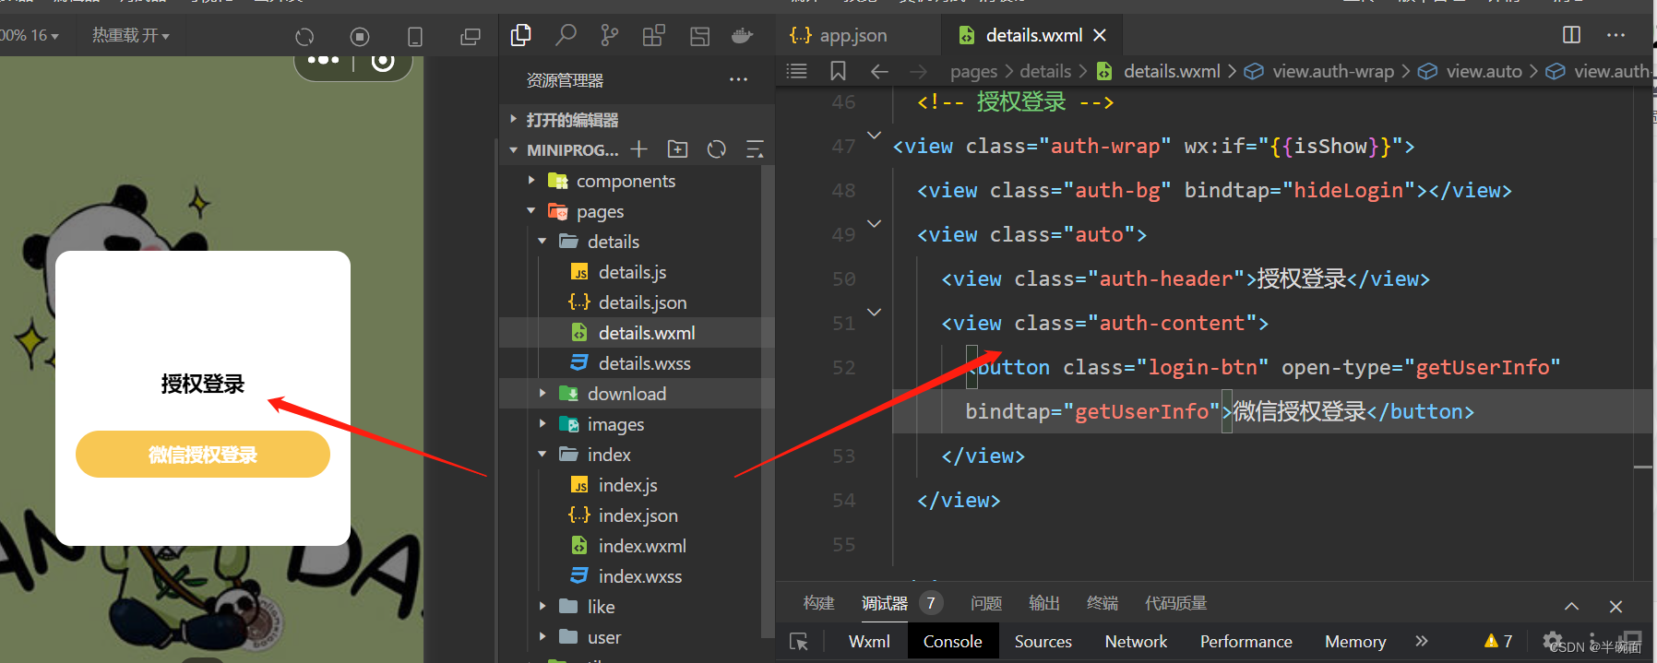
Task: Collapse the pages folder
Action: (x=531, y=211)
